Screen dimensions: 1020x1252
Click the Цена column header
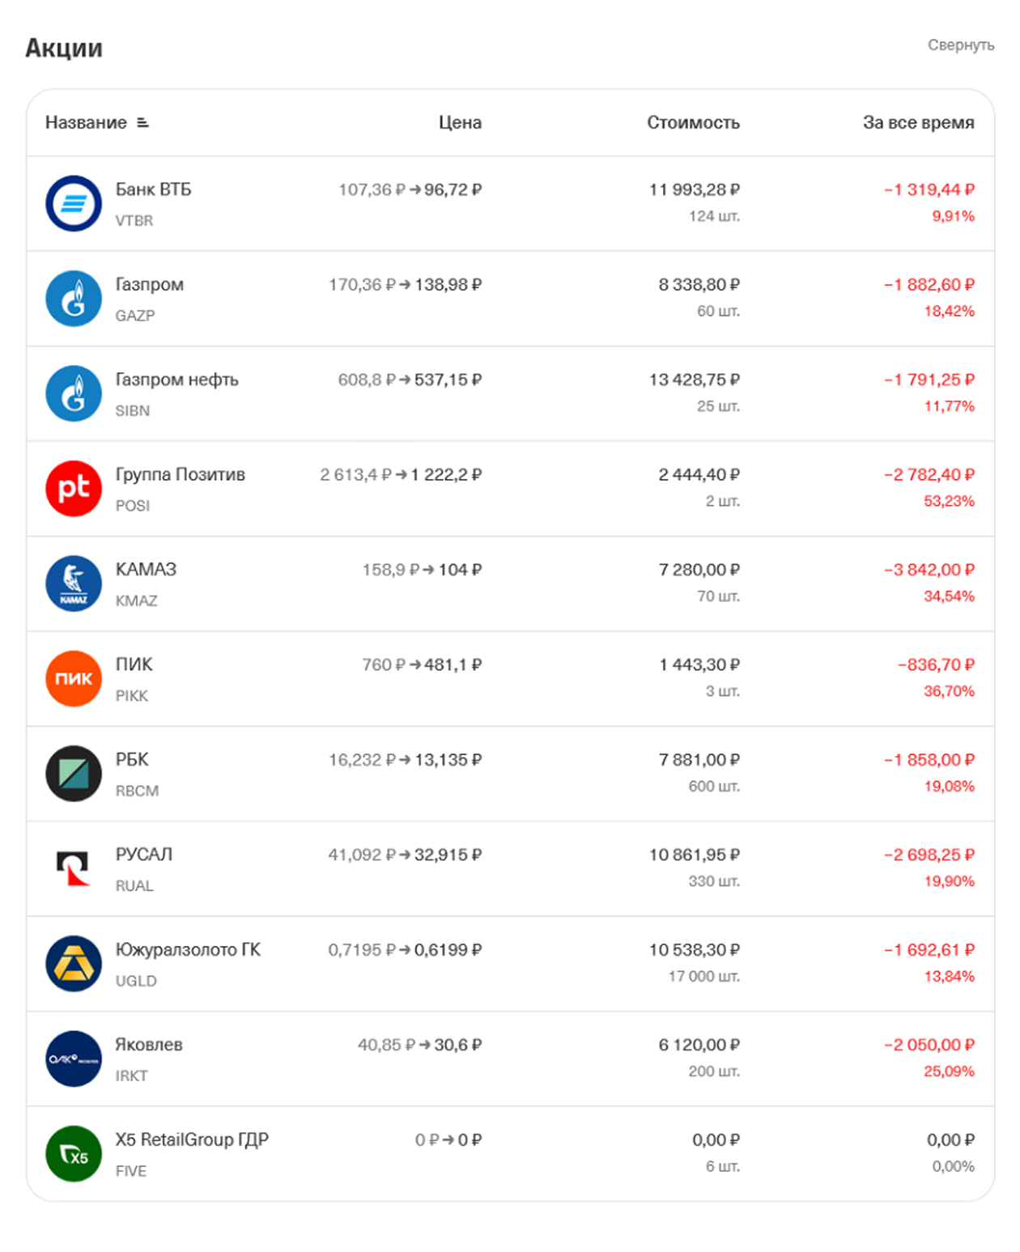click(x=460, y=123)
